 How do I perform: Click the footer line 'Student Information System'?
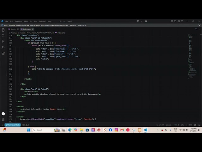pyautogui.click(x=43, y=109)
